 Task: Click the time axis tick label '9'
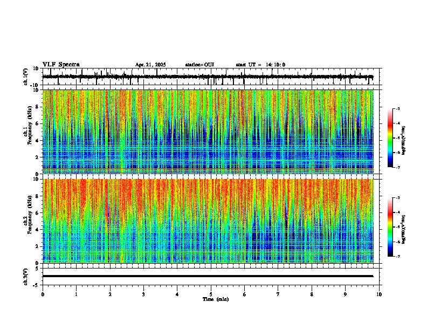point(345,294)
